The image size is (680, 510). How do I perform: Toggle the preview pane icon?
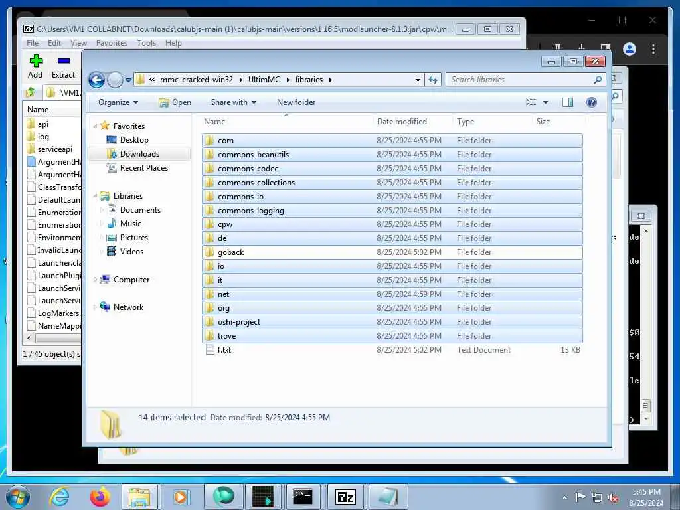point(568,102)
